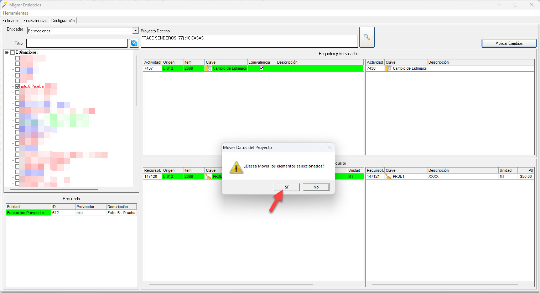540x293 pixels.
Task: Click the Estimaciones combo box field
Action: pos(80,31)
